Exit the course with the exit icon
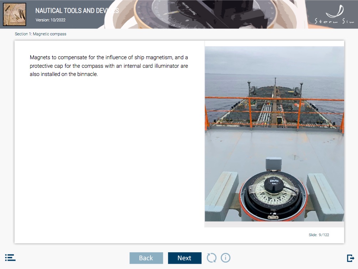 [x=351, y=258]
